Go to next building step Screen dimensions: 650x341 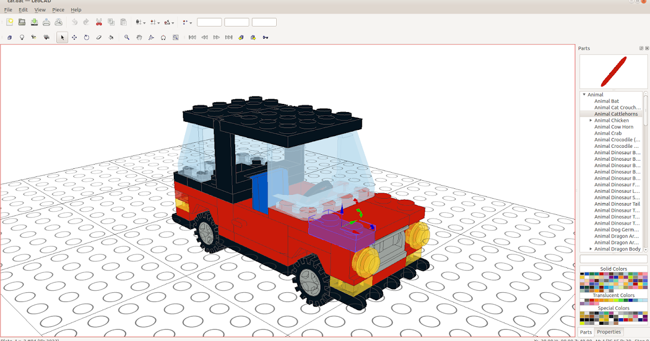click(217, 37)
